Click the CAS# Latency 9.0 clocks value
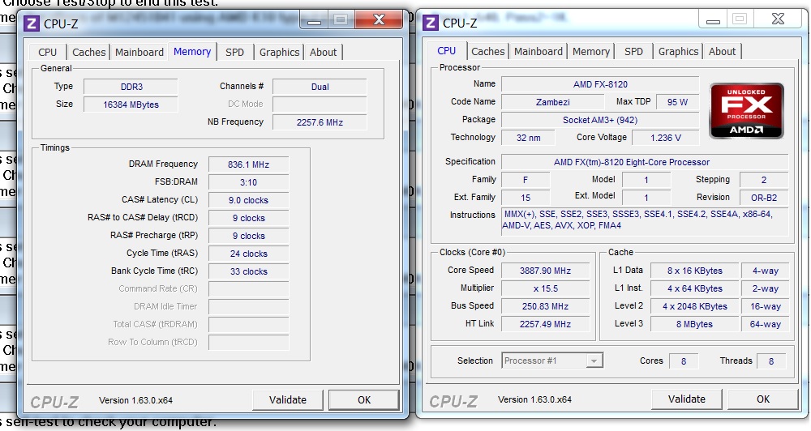 (x=249, y=200)
